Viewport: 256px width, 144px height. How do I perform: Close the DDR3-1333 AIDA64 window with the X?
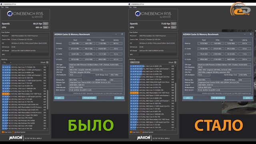pos(122,34)
